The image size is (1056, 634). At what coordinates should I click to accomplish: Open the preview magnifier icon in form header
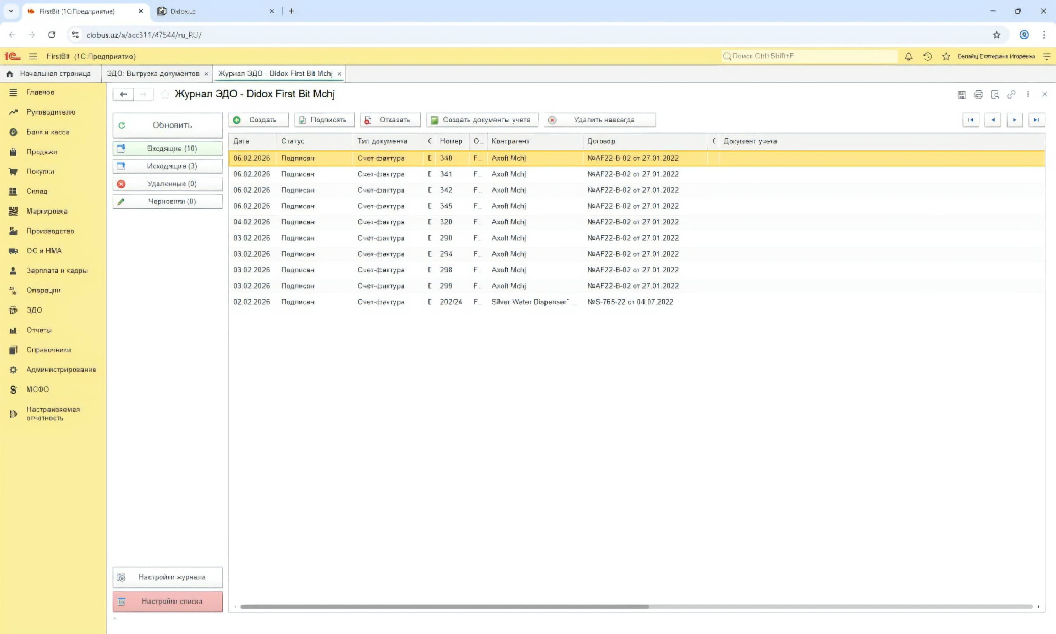coord(995,94)
